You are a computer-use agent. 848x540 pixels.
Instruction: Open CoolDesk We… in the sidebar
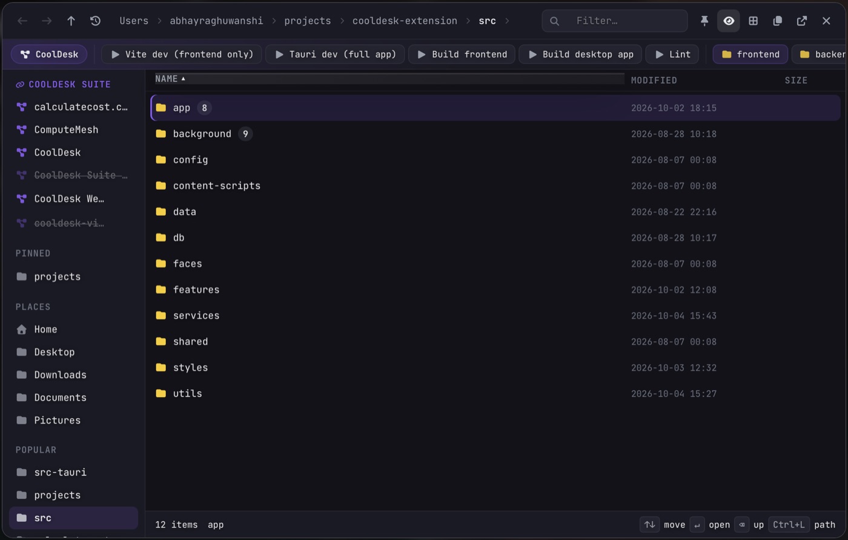[x=74, y=199]
